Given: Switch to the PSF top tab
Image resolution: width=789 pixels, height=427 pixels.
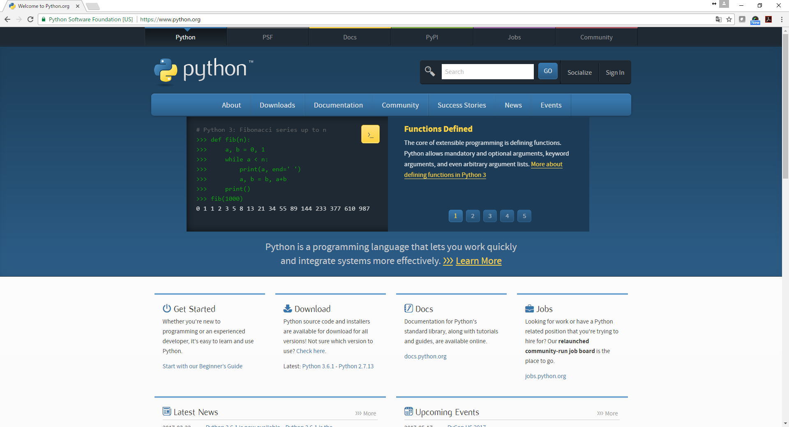Looking at the screenshot, I should (x=268, y=37).
